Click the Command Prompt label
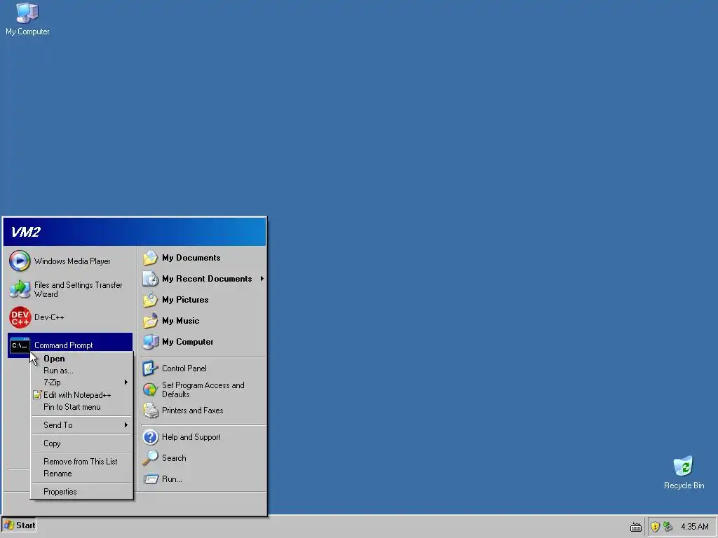The height and width of the screenshot is (538, 718). [x=63, y=345]
